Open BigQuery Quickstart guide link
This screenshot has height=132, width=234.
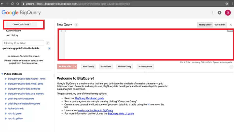pos(90,98)
